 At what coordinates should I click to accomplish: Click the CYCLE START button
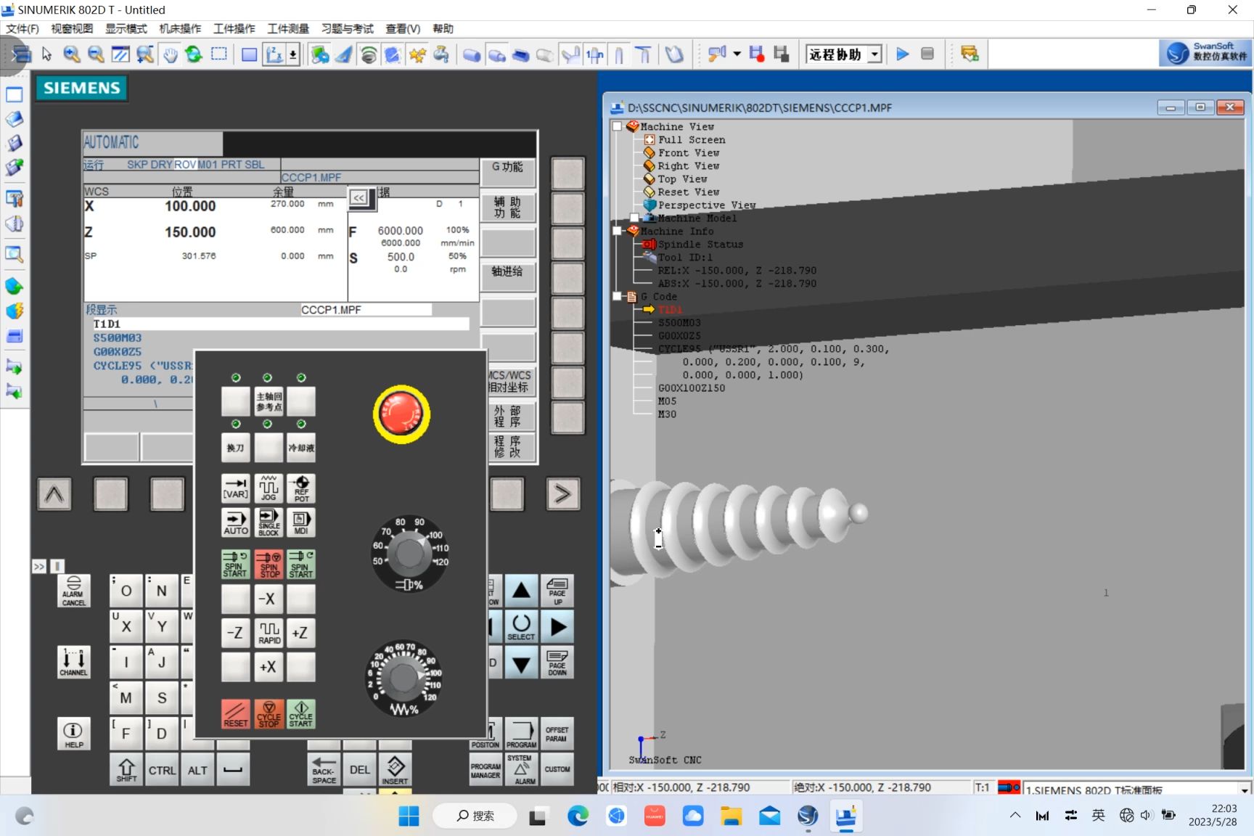(x=301, y=714)
